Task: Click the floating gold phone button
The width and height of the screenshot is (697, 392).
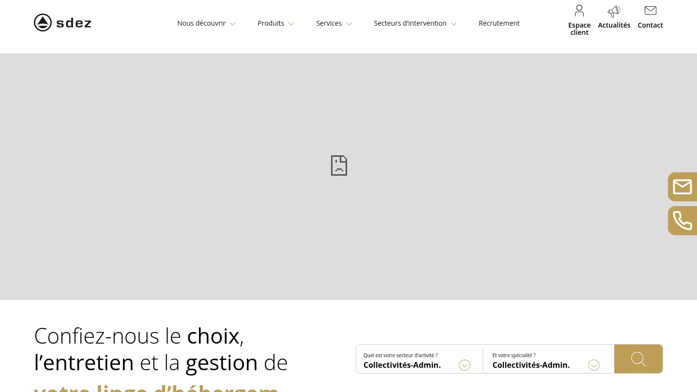Action: 682,221
